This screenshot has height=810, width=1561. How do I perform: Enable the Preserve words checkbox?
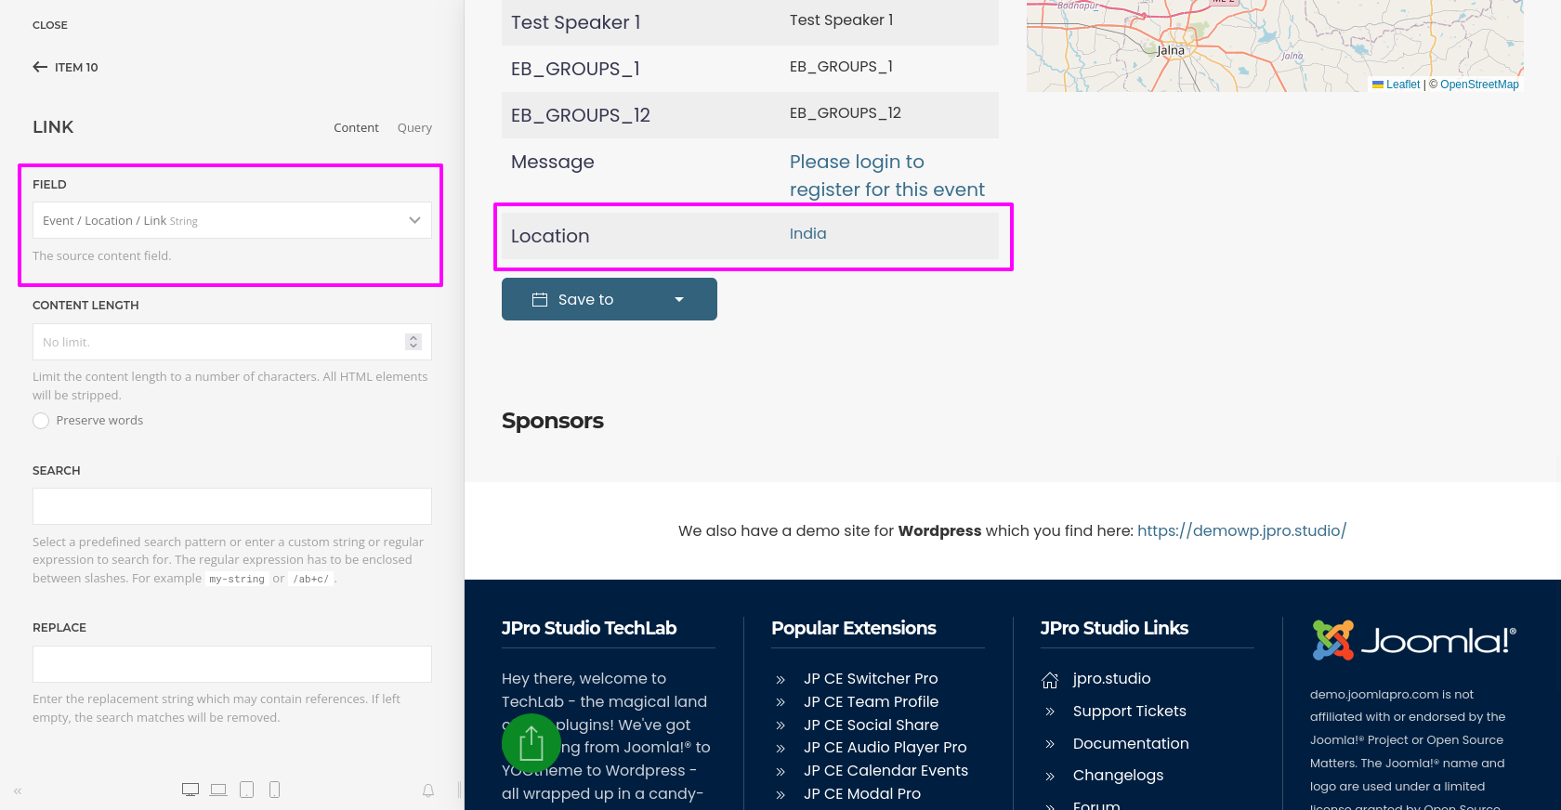tap(41, 421)
